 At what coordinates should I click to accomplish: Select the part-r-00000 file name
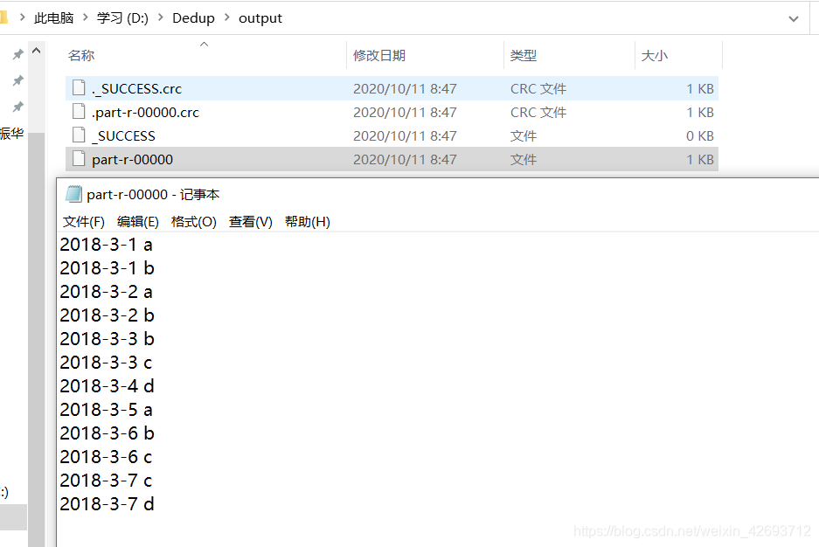[132, 159]
